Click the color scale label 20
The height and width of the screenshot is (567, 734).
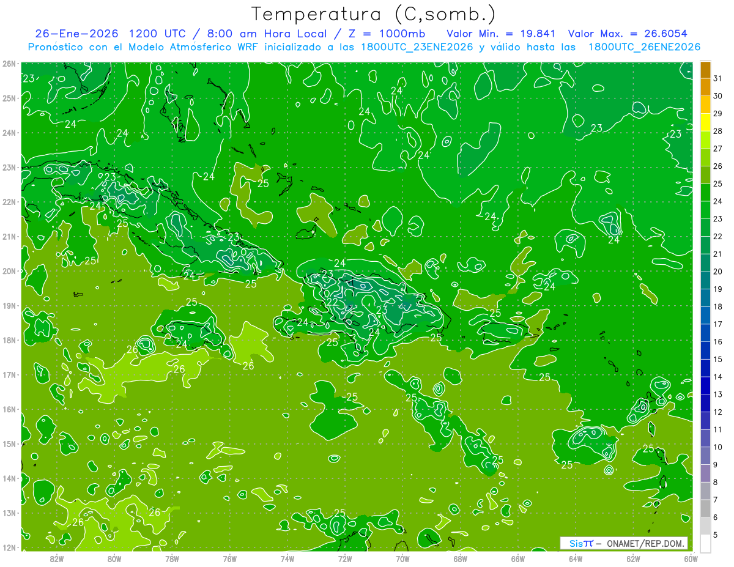[x=717, y=272]
